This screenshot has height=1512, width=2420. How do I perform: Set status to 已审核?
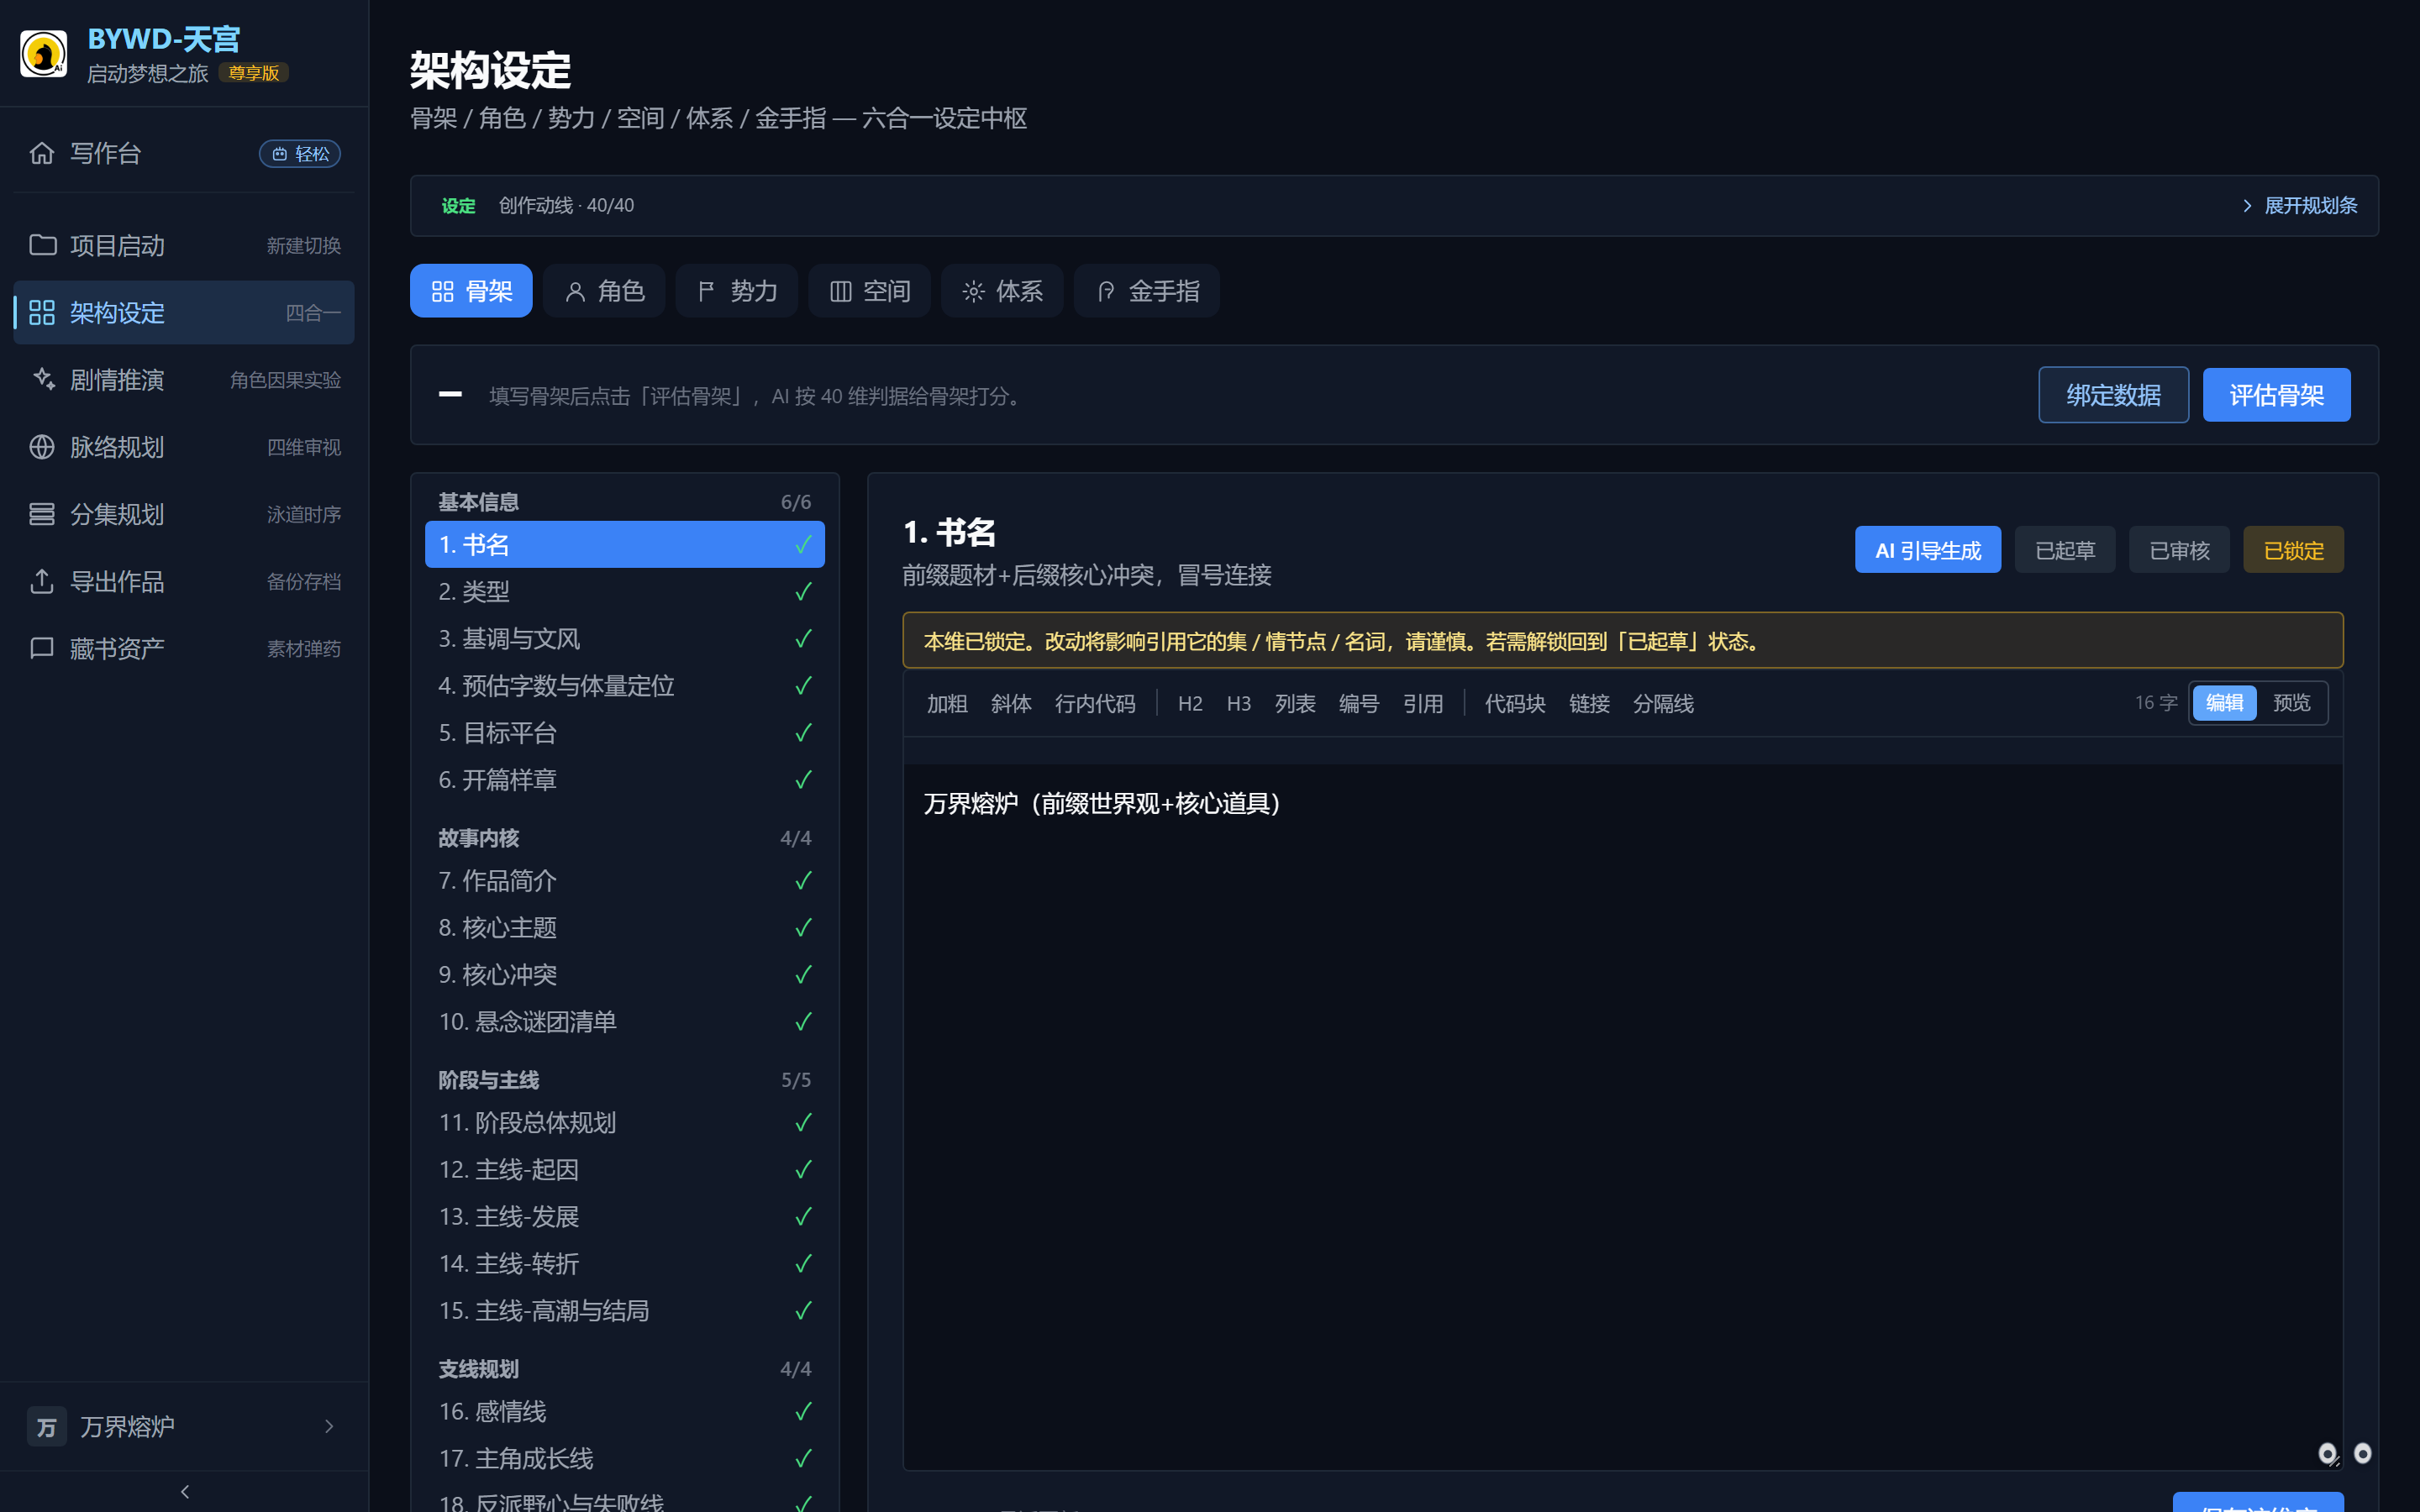point(2178,550)
